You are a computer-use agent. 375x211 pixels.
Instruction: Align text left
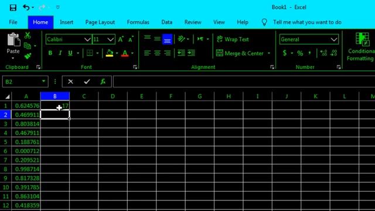(x=147, y=53)
